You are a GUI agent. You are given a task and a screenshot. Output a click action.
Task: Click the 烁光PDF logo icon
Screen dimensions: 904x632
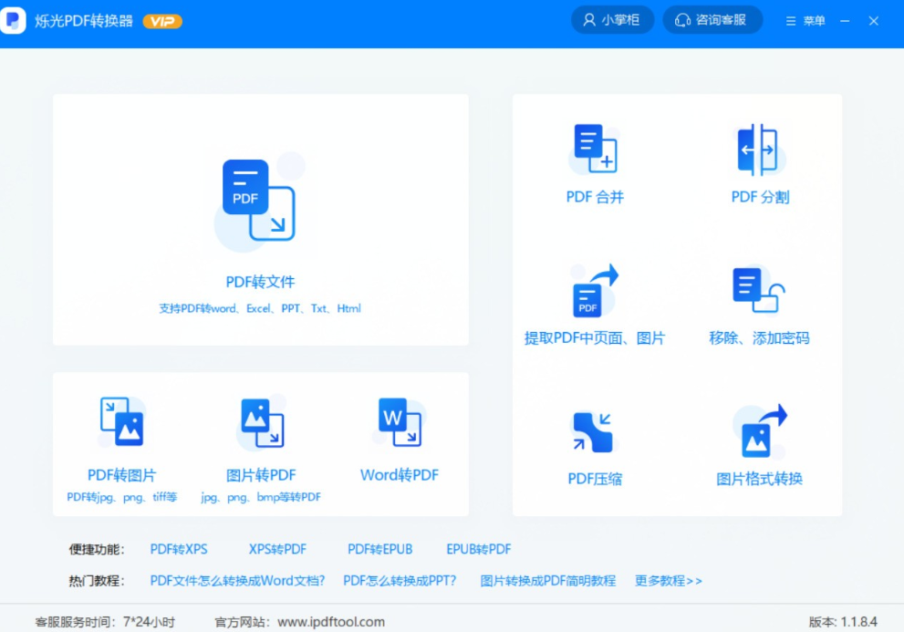pos(13,20)
